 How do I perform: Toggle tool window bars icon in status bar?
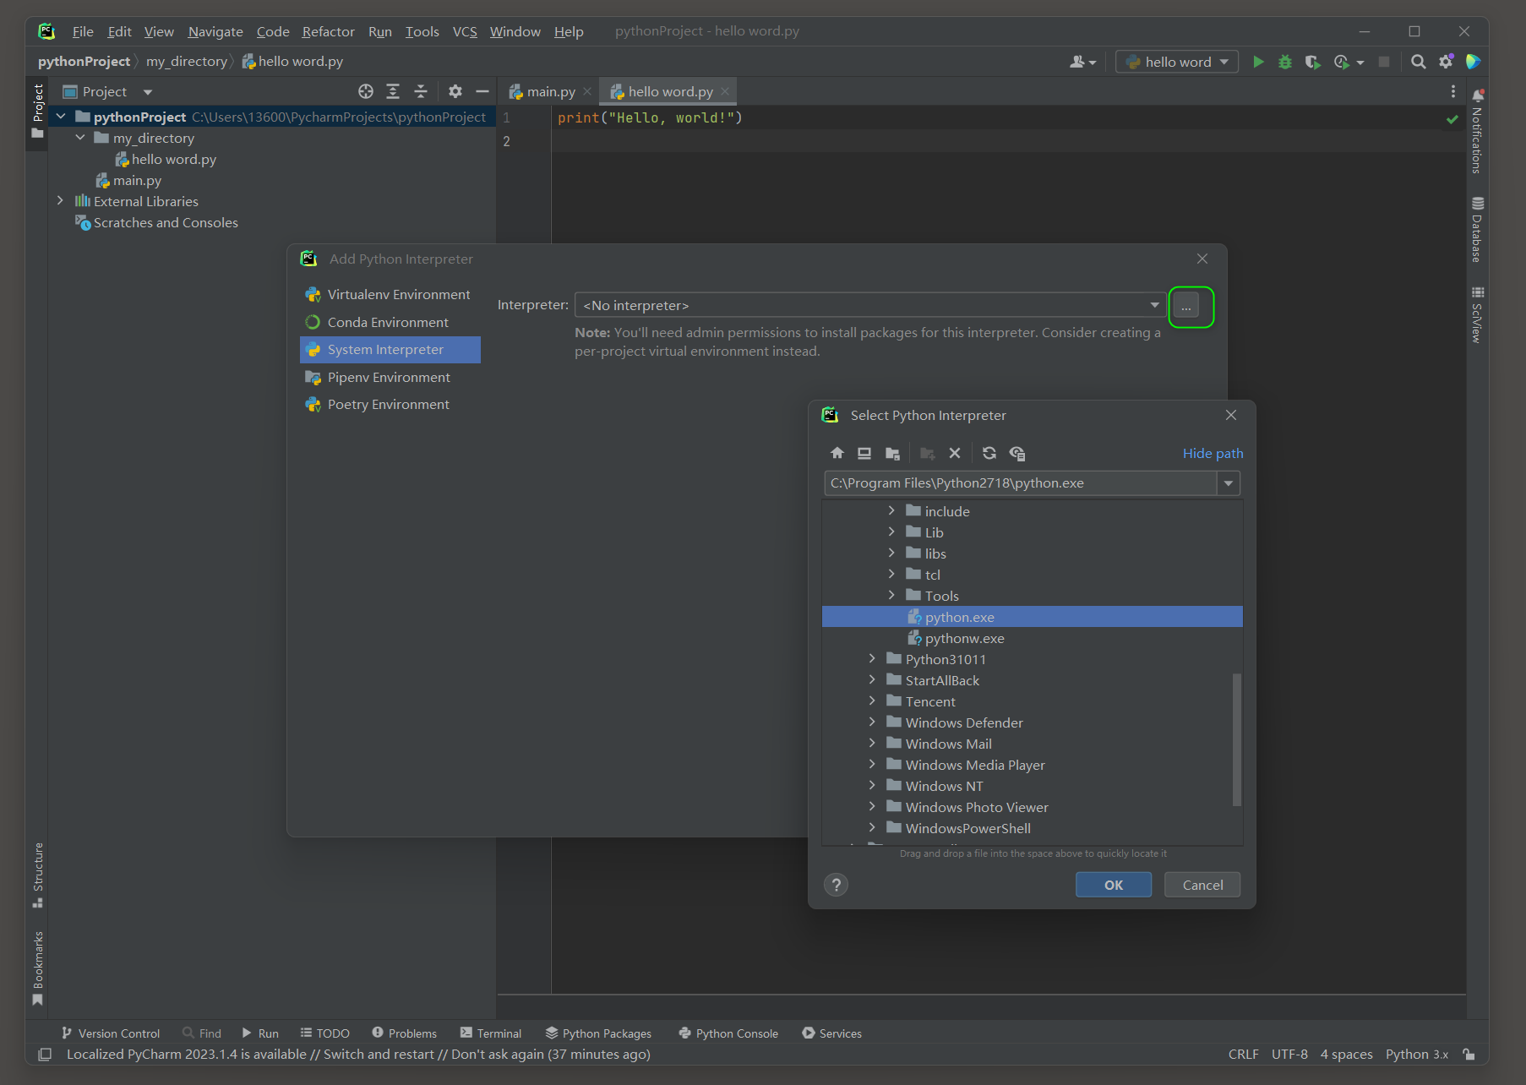click(45, 1054)
